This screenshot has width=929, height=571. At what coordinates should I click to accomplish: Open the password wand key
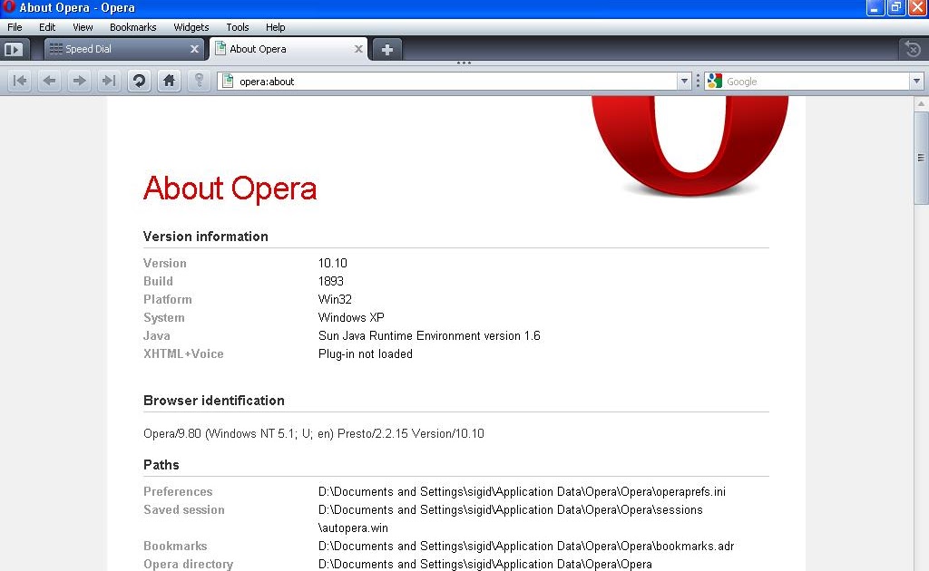pos(199,81)
